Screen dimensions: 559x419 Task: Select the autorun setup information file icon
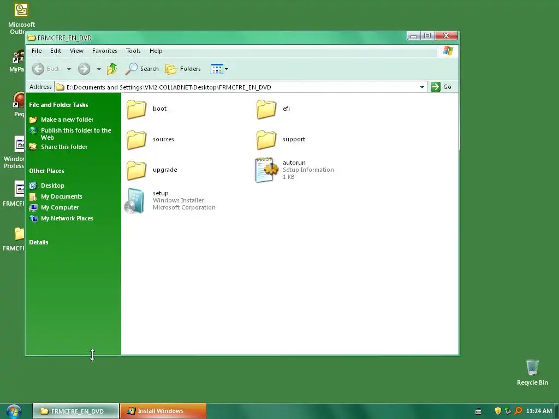[266, 170]
